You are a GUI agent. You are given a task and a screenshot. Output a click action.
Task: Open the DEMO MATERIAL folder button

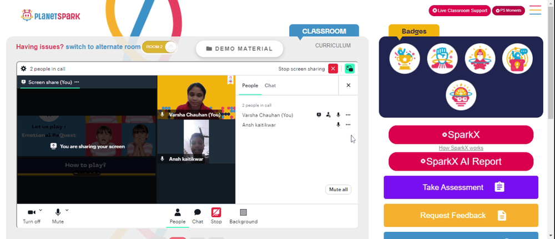[x=240, y=48]
